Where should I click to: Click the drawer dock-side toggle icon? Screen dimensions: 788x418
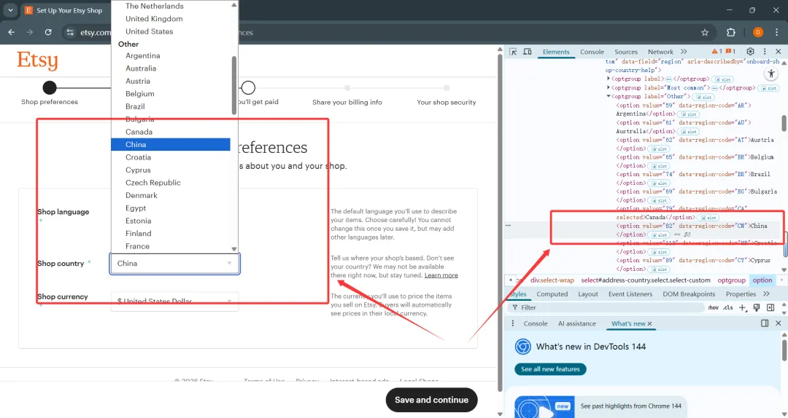[x=765, y=323]
